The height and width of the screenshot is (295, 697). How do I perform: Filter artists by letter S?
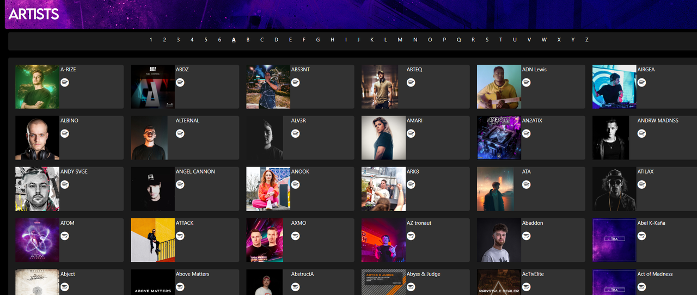pyautogui.click(x=487, y=40)
